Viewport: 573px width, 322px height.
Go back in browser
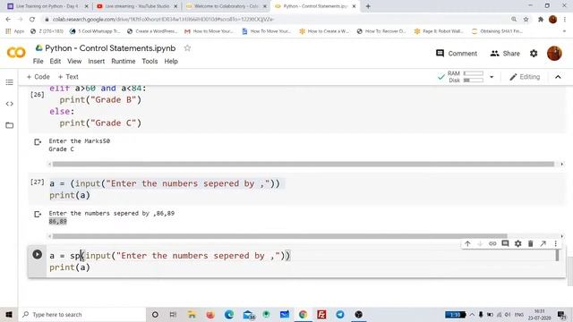click(8, 20)
